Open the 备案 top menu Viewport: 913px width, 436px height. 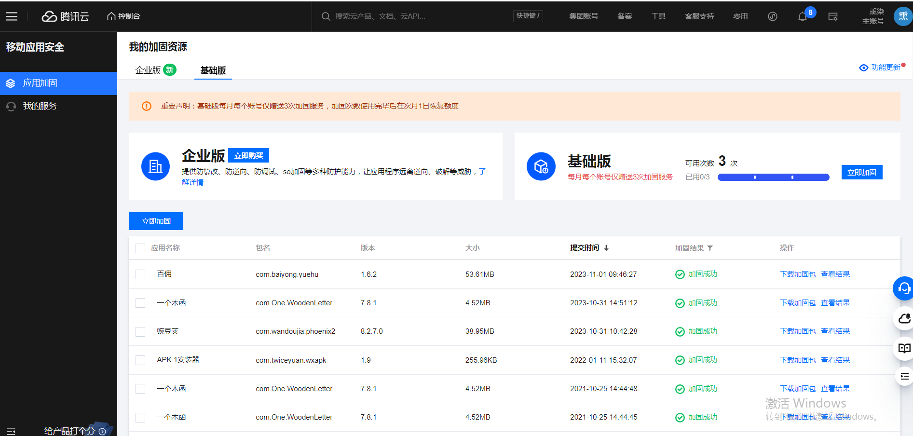coord(625,16)
